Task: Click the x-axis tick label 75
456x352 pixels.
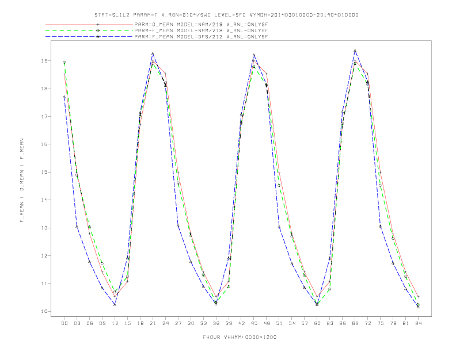Action: coord(381,323)
